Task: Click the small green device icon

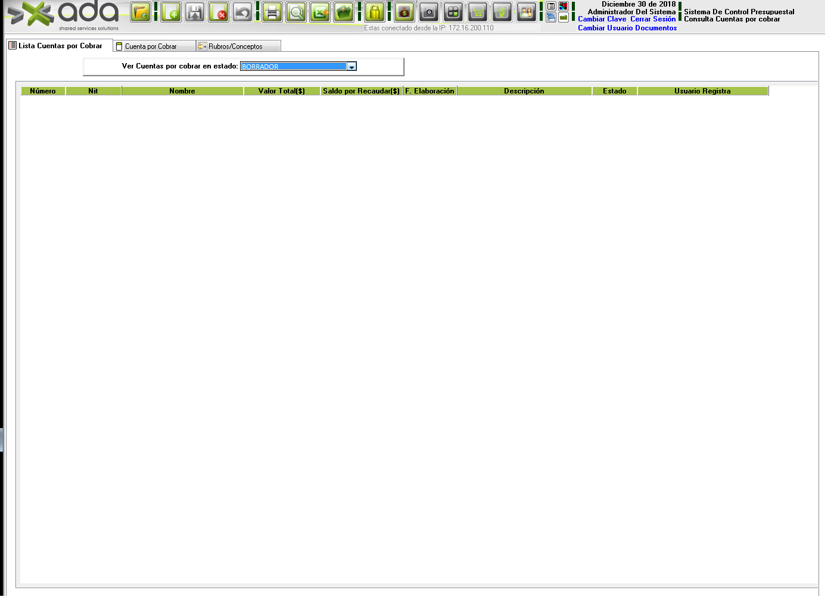Action: 563,17
